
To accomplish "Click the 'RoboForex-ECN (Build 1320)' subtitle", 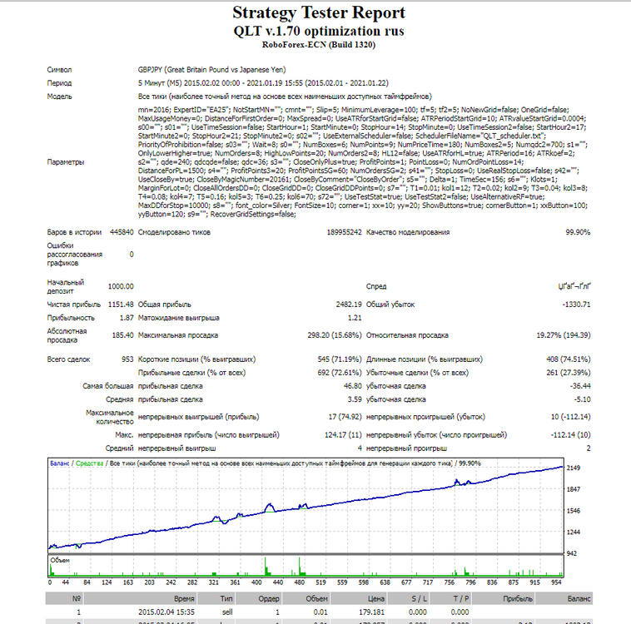I will pos(319,45).
